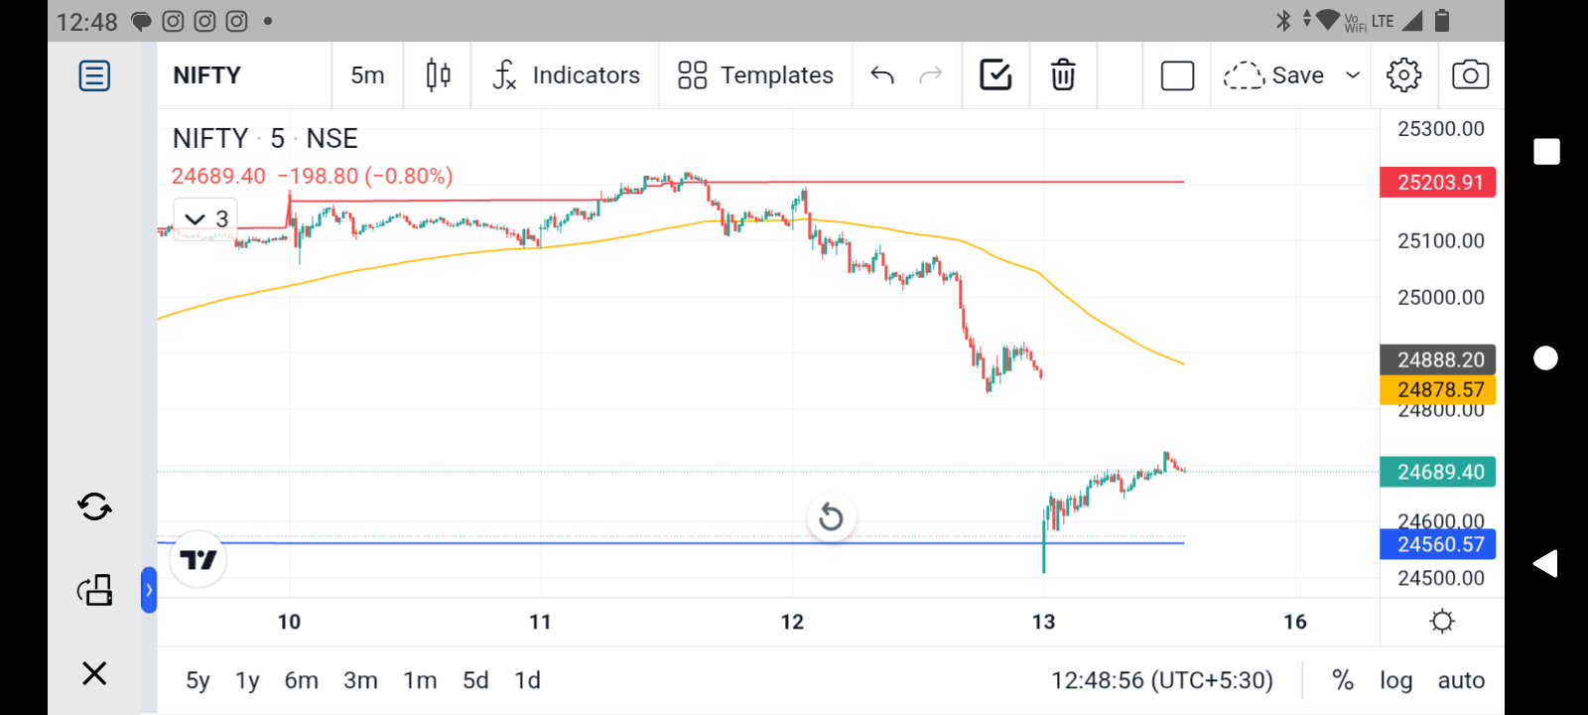Tap the screen rotation lock icon
Screen dimensions: 1588x715
tap(95, 590)
